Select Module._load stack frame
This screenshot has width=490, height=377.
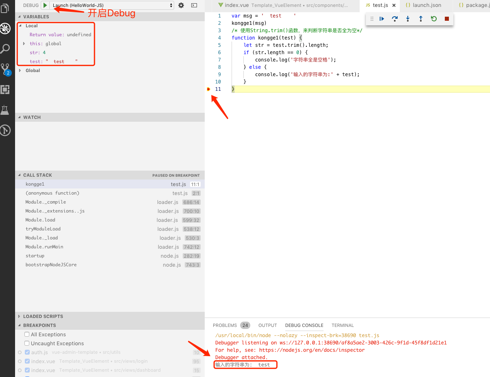coord(109,238)
